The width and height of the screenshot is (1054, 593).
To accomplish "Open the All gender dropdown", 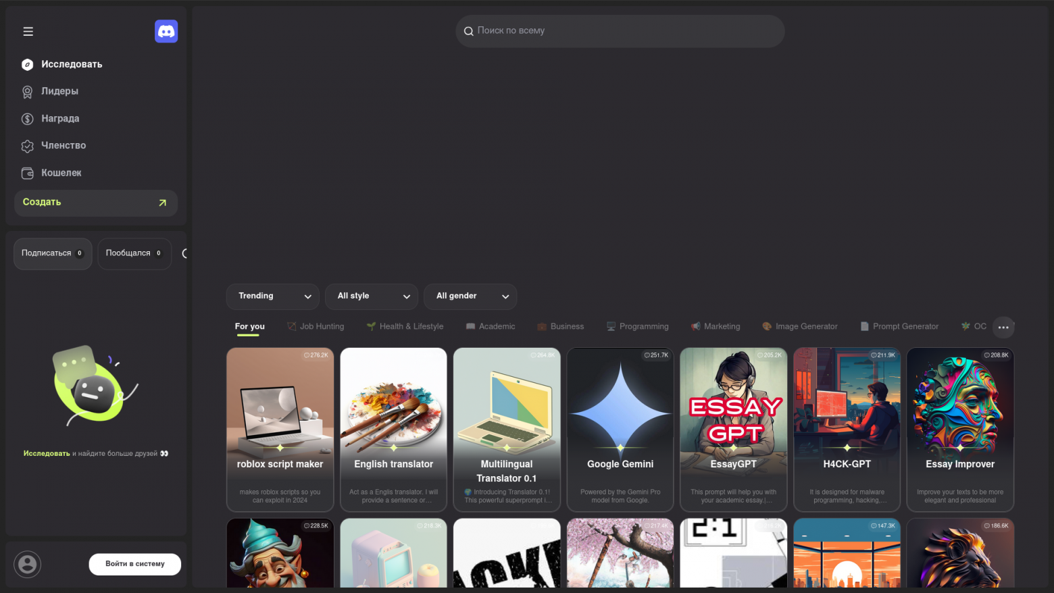I will (x=470, y=296).
